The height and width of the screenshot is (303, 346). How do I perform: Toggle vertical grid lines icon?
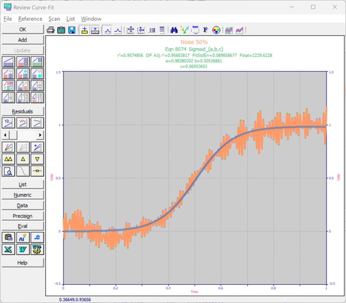click(152, 30)
